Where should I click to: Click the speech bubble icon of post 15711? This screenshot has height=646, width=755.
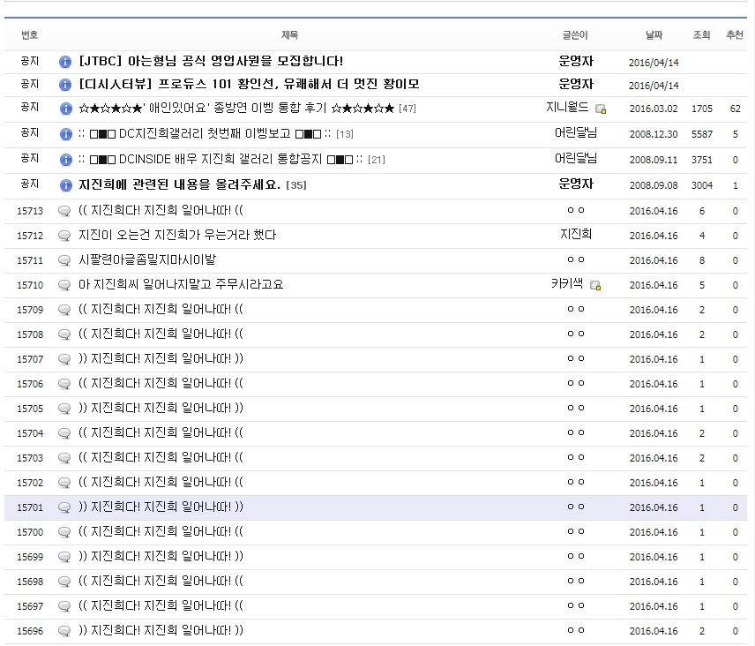(x=64, y=260)
